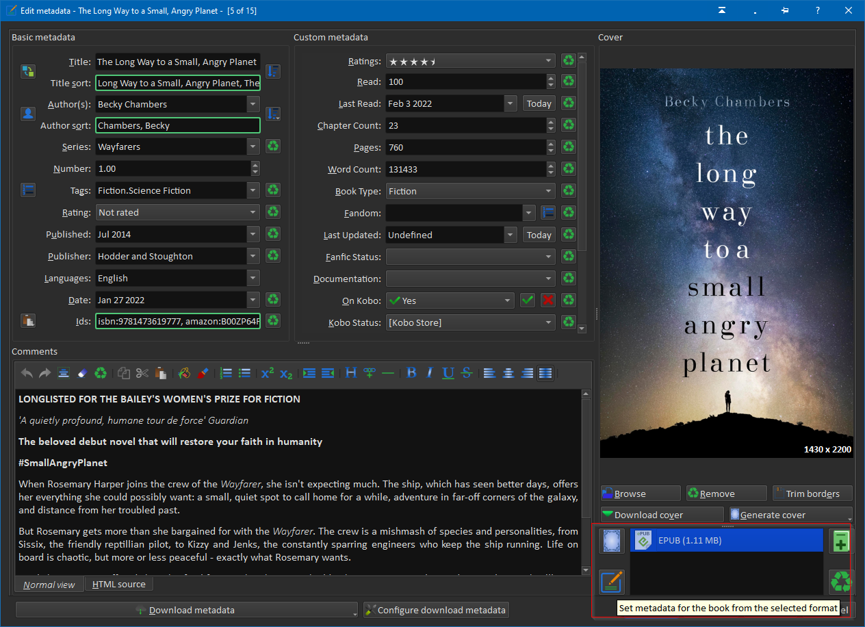The image size is (865, 627).
Task: Click the ordered list icon
Action: [226, 373]
